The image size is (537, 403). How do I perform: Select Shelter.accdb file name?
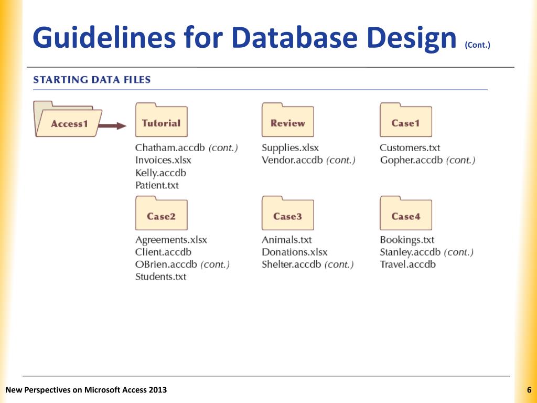(x=291, y=264)
